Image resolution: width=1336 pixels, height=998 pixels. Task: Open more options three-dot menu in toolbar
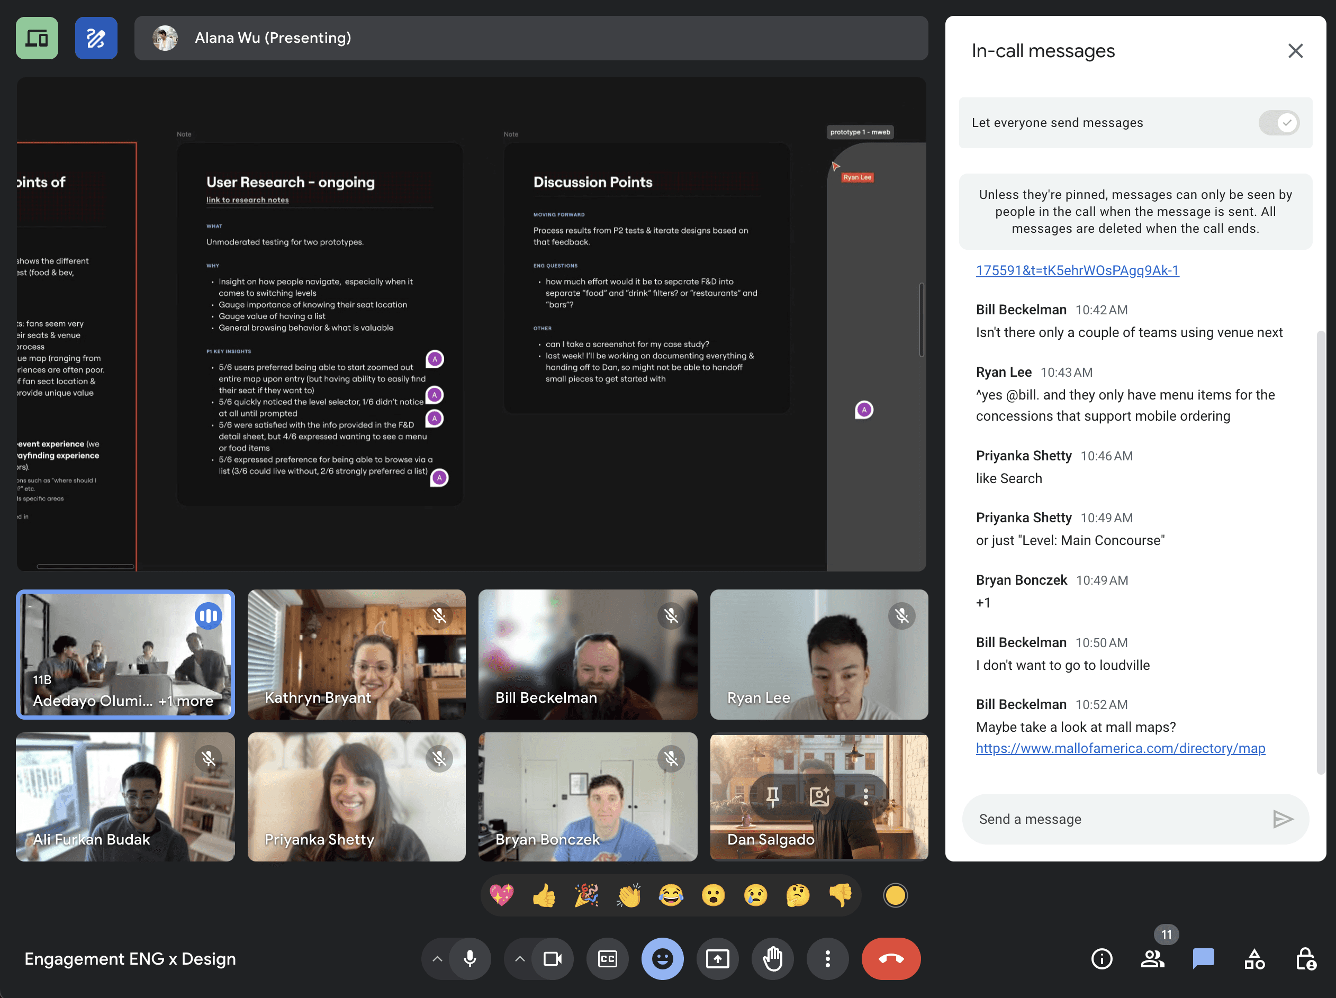click(827, 958)
